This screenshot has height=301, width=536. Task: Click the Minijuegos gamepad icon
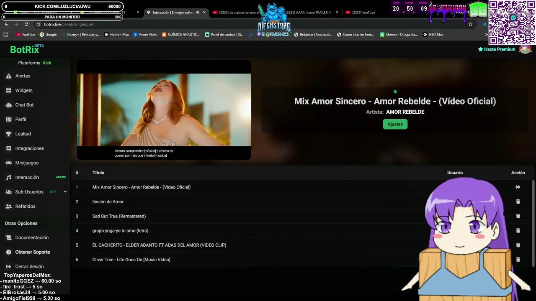point(8,163)
